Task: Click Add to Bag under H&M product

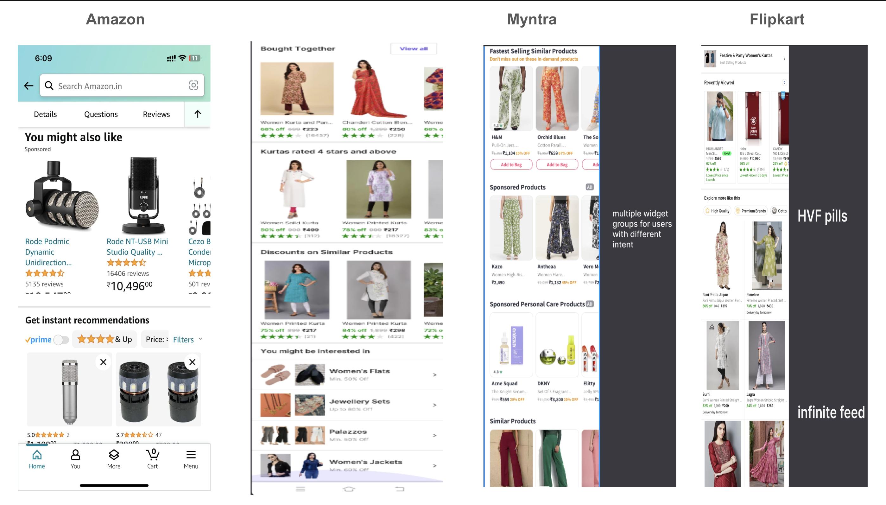Action: [x=511, y=165]
